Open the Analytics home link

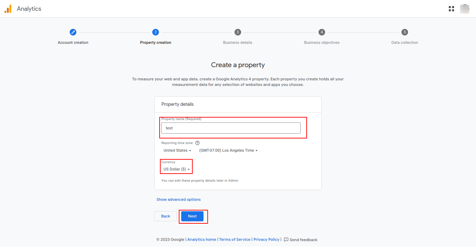[202, 240]
